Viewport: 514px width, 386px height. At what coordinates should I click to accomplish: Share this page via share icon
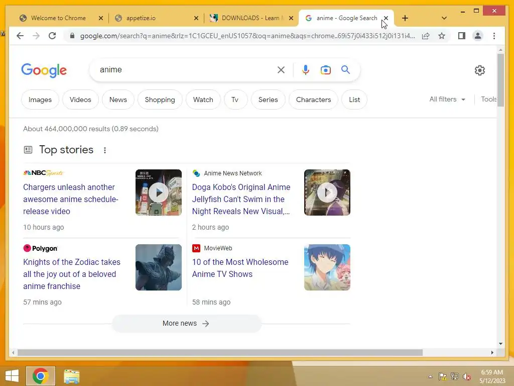(426, 36)
